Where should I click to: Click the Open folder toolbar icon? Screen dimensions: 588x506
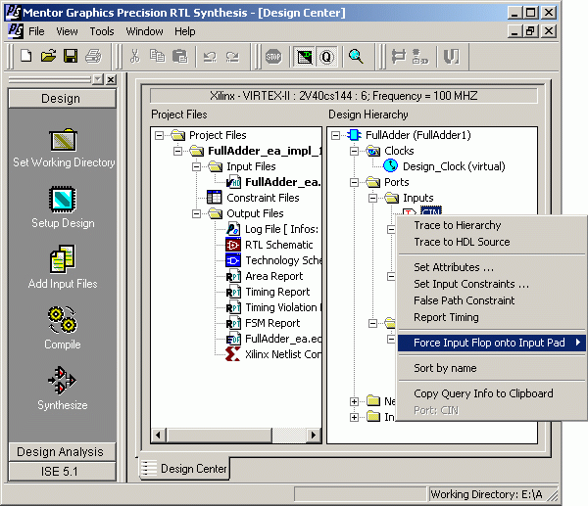click(x=48, y=57)
